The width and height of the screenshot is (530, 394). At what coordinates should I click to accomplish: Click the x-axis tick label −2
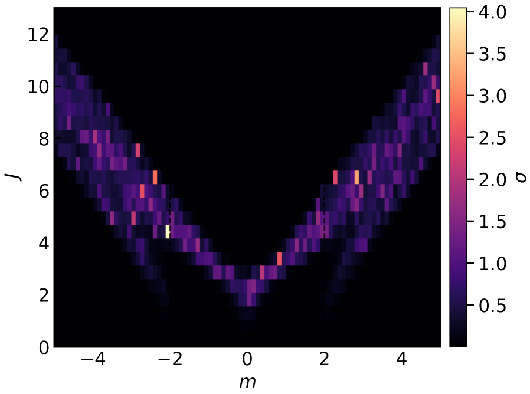[171, 359]
